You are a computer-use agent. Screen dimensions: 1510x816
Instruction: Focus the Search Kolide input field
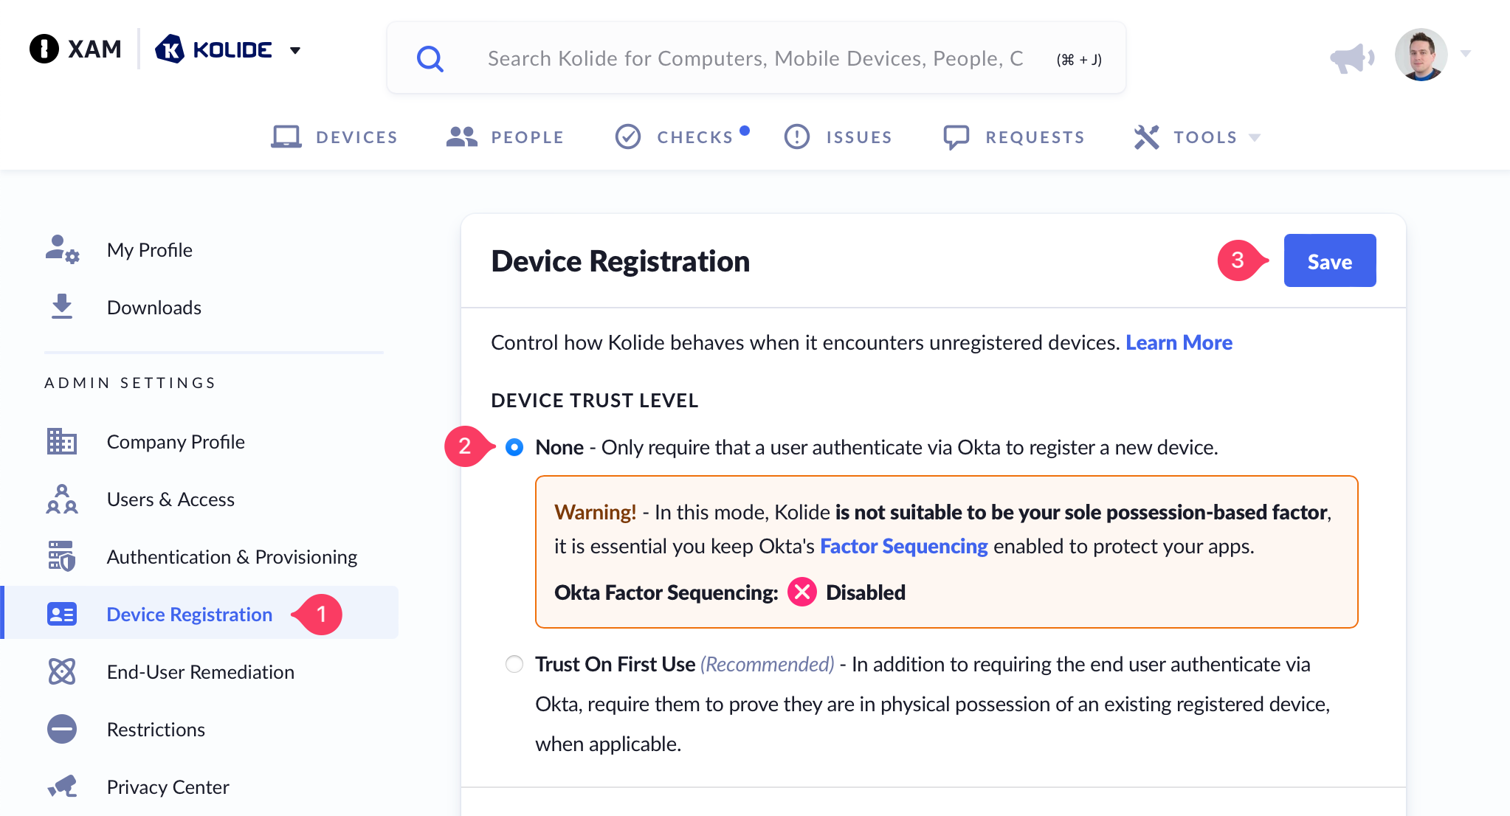755,58
